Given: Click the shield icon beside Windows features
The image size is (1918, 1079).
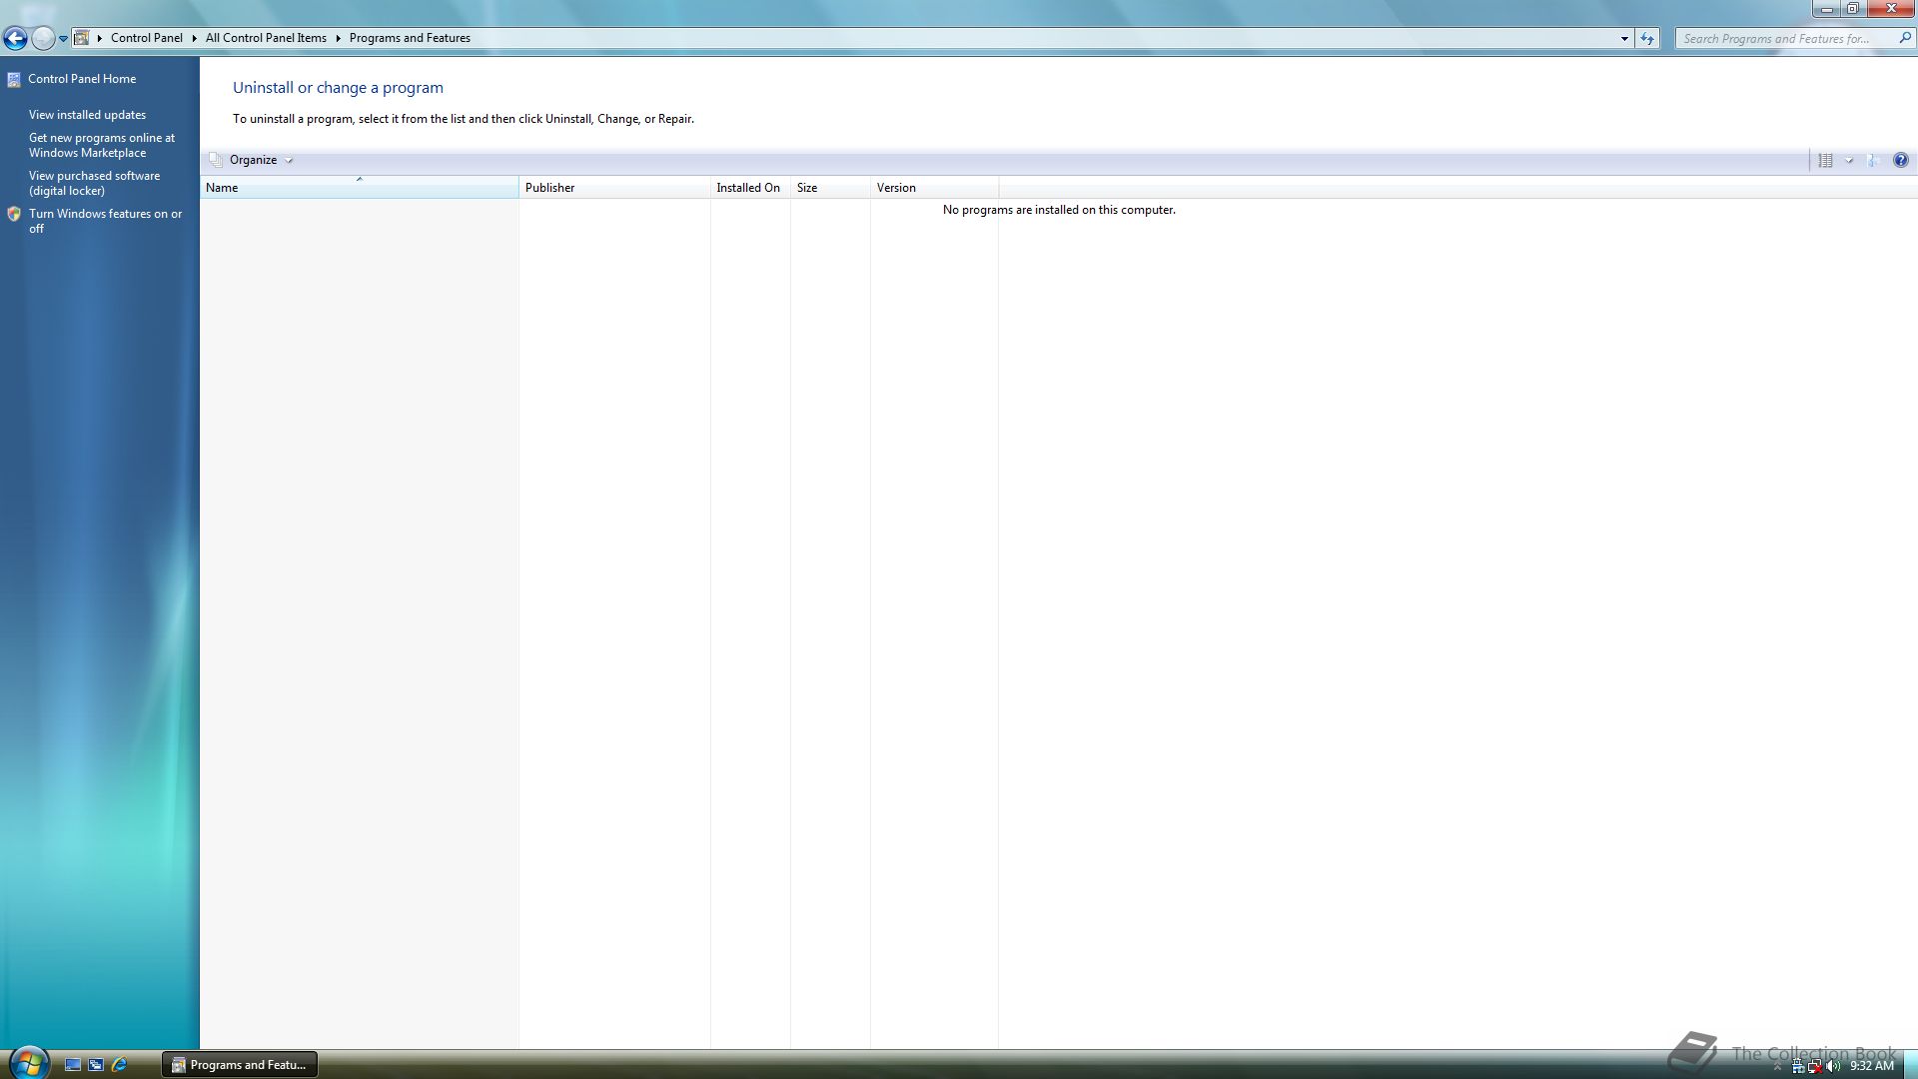Looking at the screenshot, I should (14, 214).
